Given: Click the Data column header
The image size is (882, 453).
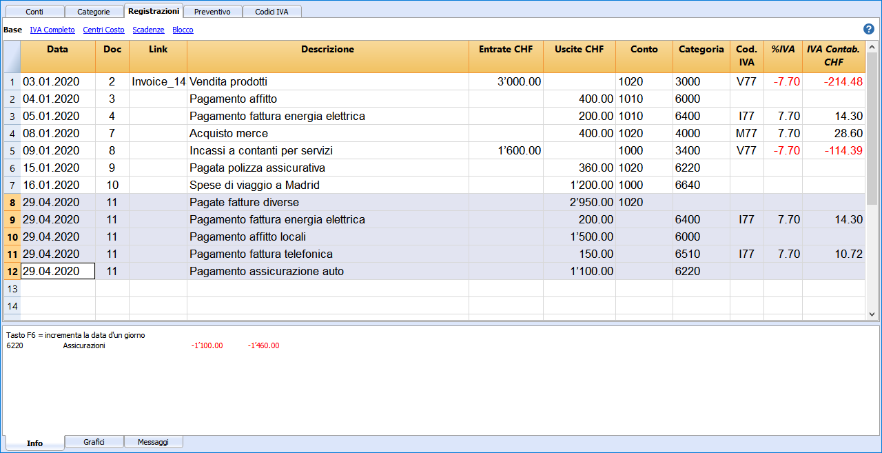Looking at the screenshot, I should point(58,57).
